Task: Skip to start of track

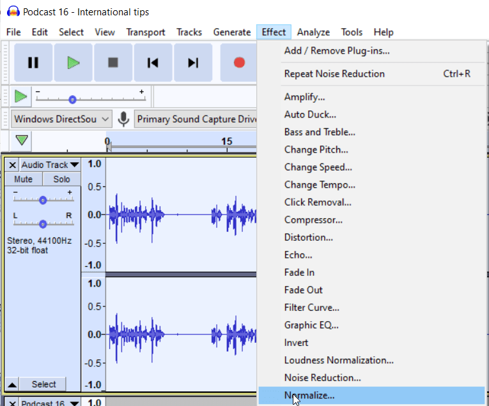Action: (x=153, y=63)
